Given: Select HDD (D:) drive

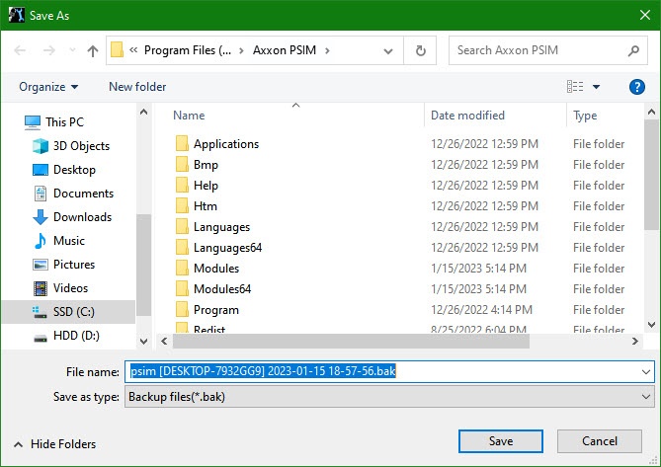Looking at the screenshot, I should [76, 337].
